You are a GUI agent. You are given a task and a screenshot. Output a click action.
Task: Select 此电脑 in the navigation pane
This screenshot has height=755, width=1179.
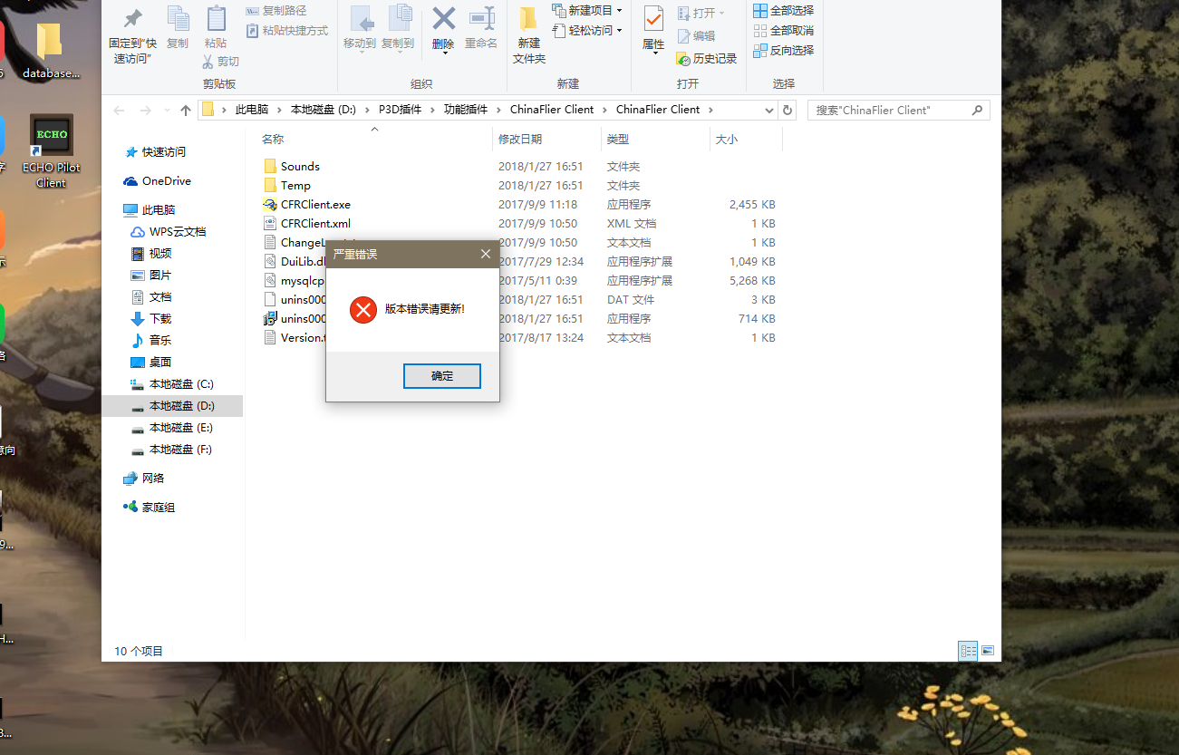[x=159, y=210]
